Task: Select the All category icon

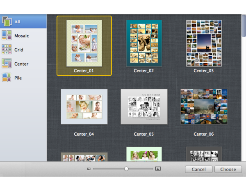Action: 7,21
